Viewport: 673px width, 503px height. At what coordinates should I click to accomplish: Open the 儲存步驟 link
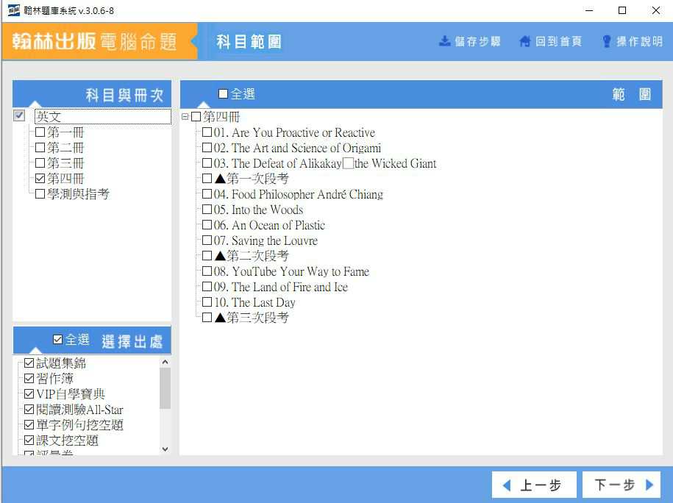pyautogui.click(x=469, y=41)
